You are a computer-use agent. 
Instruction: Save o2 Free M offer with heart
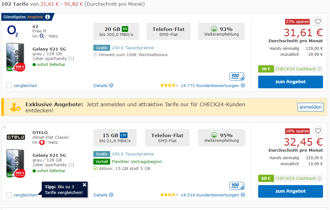(318, 22)
